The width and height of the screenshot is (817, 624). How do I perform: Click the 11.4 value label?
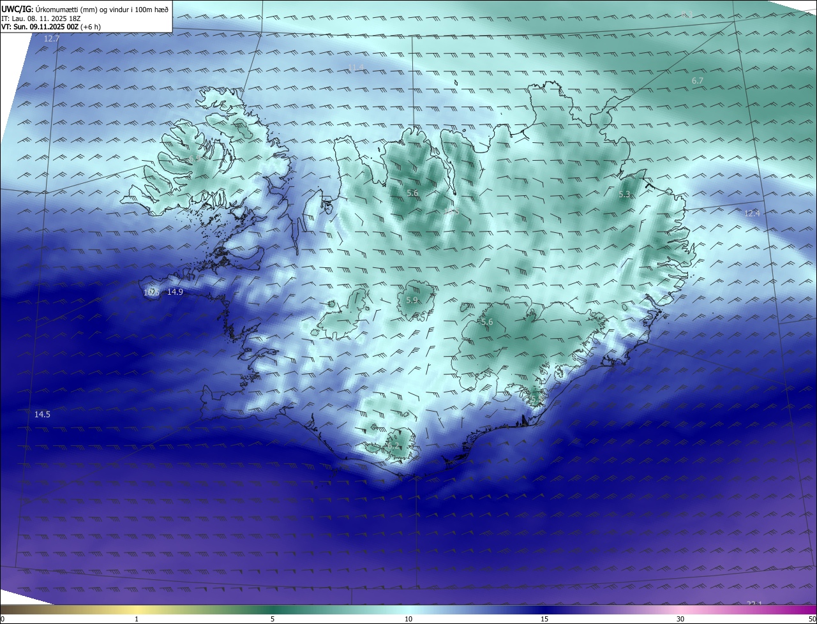coord(356,68)
